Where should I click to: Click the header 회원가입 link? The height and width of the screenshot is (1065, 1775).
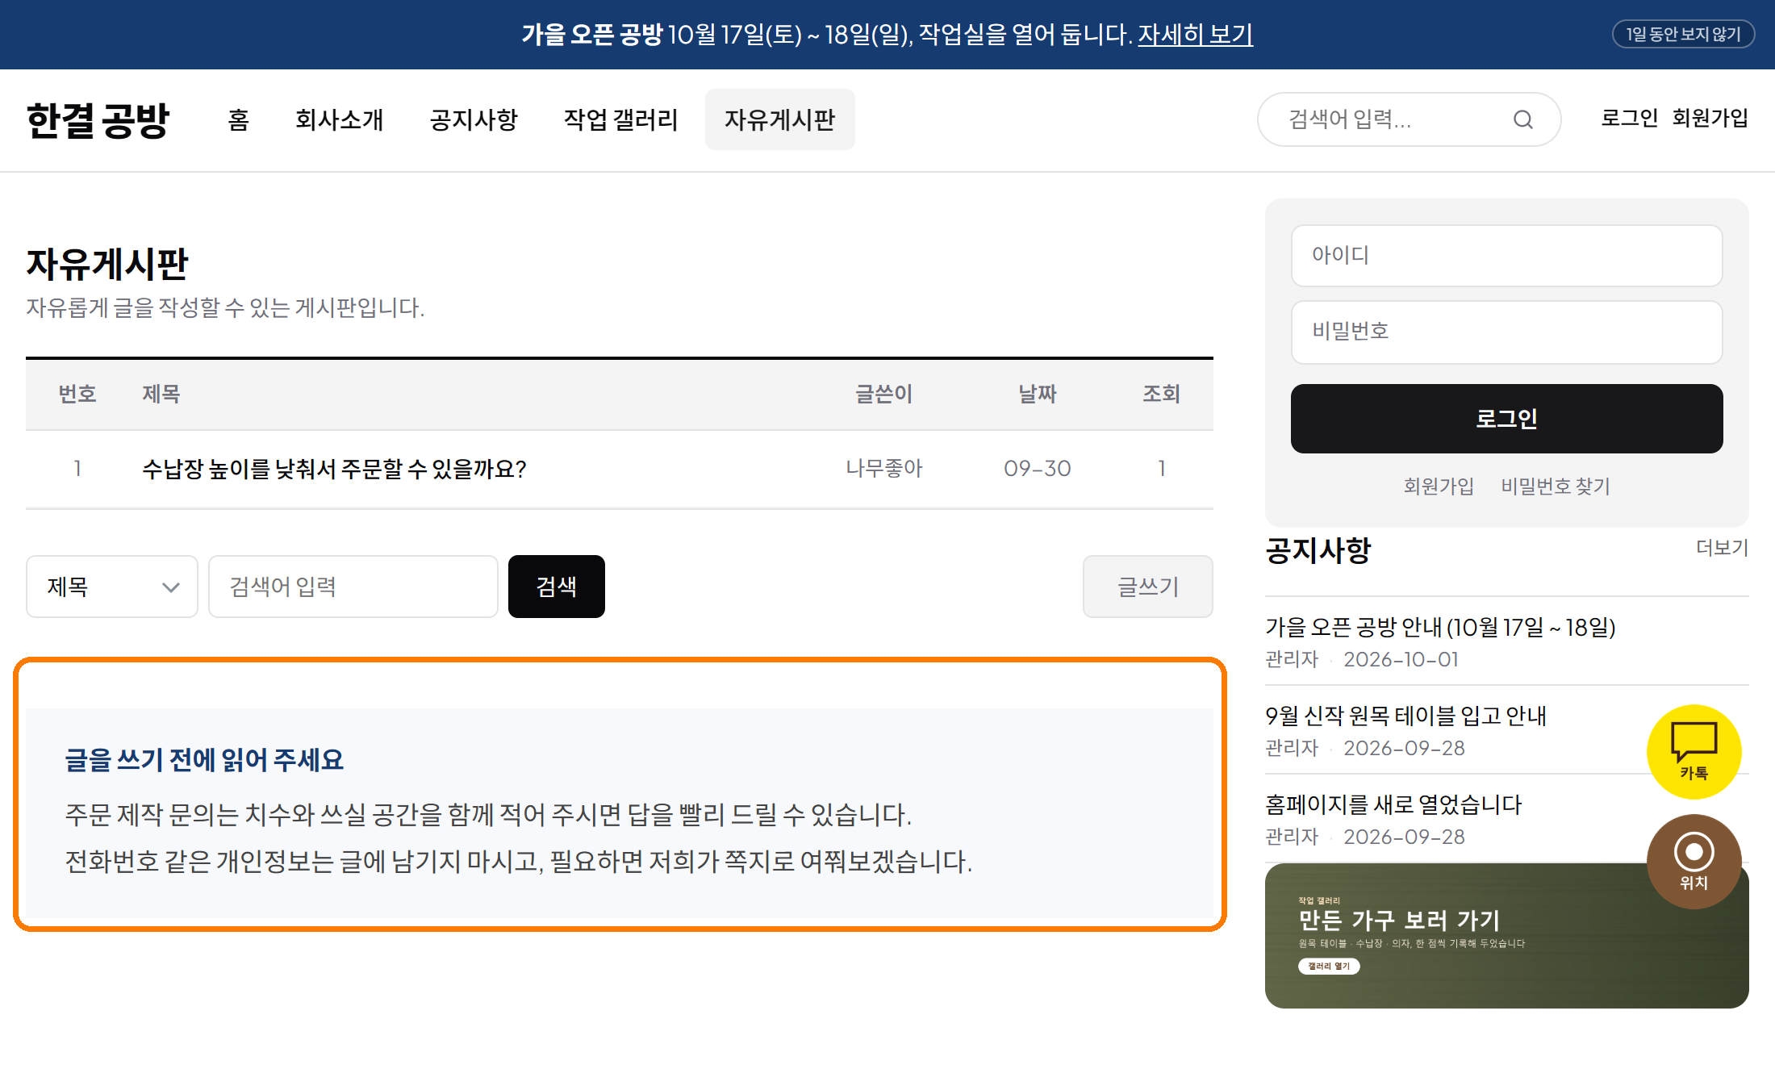pos(1710,118)
